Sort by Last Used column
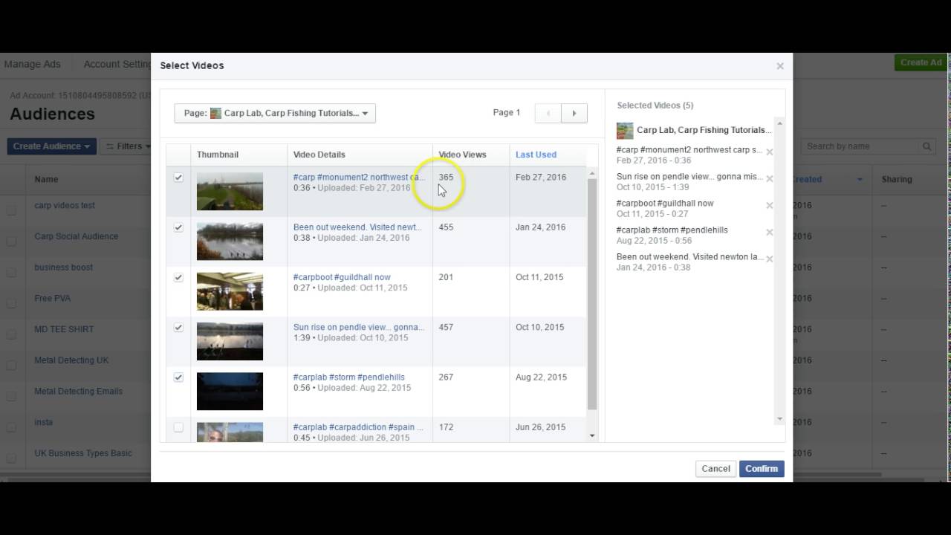Viewport: 951px width, 535px height. tap(536, 155)
